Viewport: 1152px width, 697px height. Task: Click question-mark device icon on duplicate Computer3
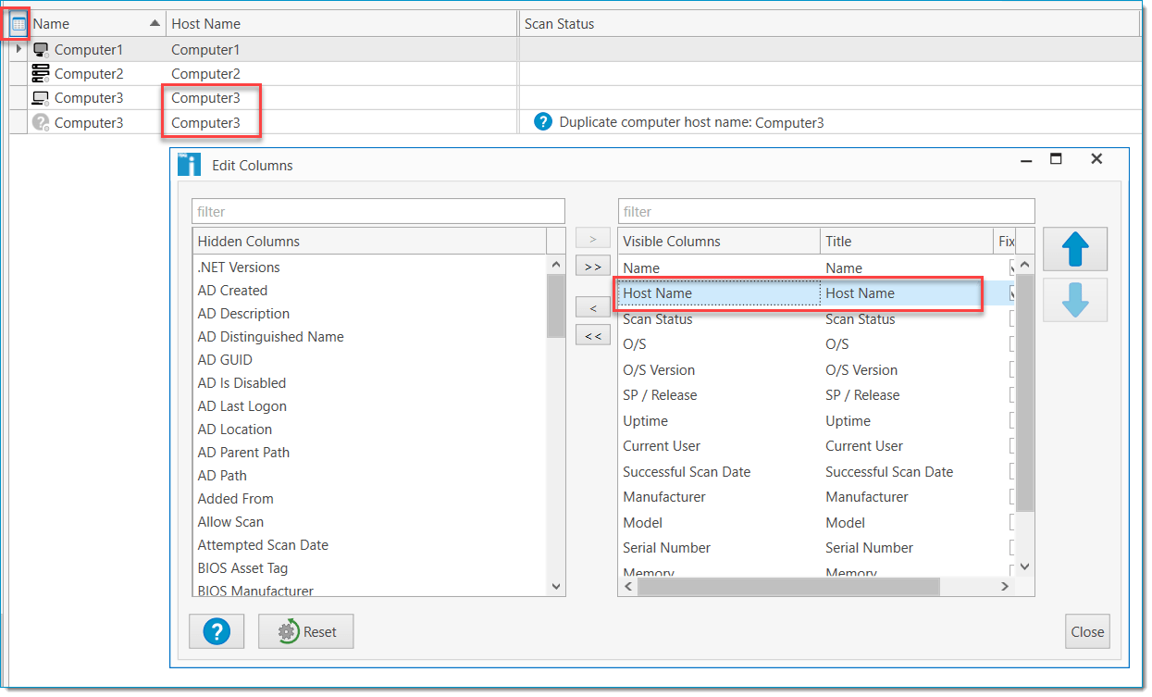pyautogui.click(x=40, y=121)
